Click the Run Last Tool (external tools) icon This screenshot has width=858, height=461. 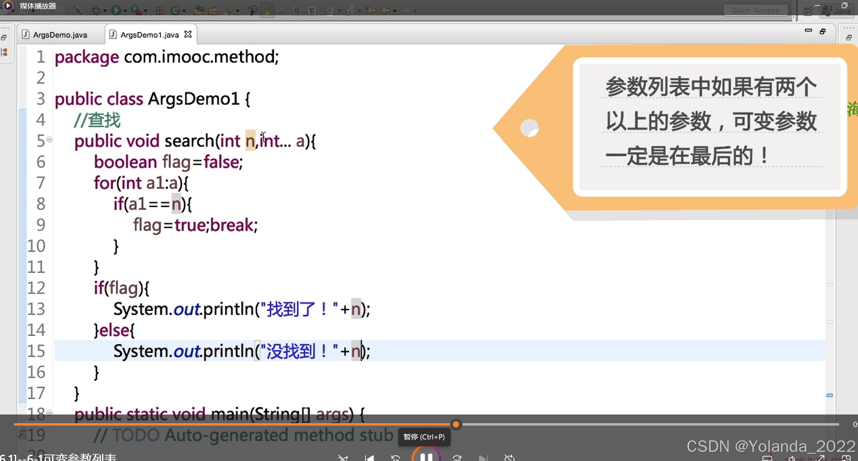pos(136,10)
